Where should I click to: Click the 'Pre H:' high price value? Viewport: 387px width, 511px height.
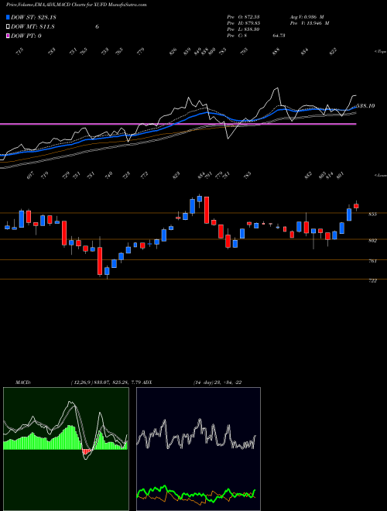(x=243, y=23)
